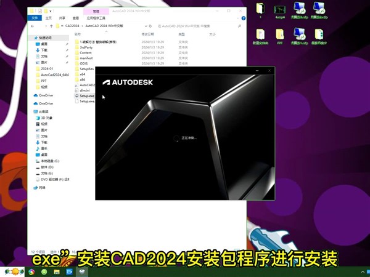Screen dimensions: 370x277
Task: Open the recent locations dropdown arrow
Action: click(45, 26)
